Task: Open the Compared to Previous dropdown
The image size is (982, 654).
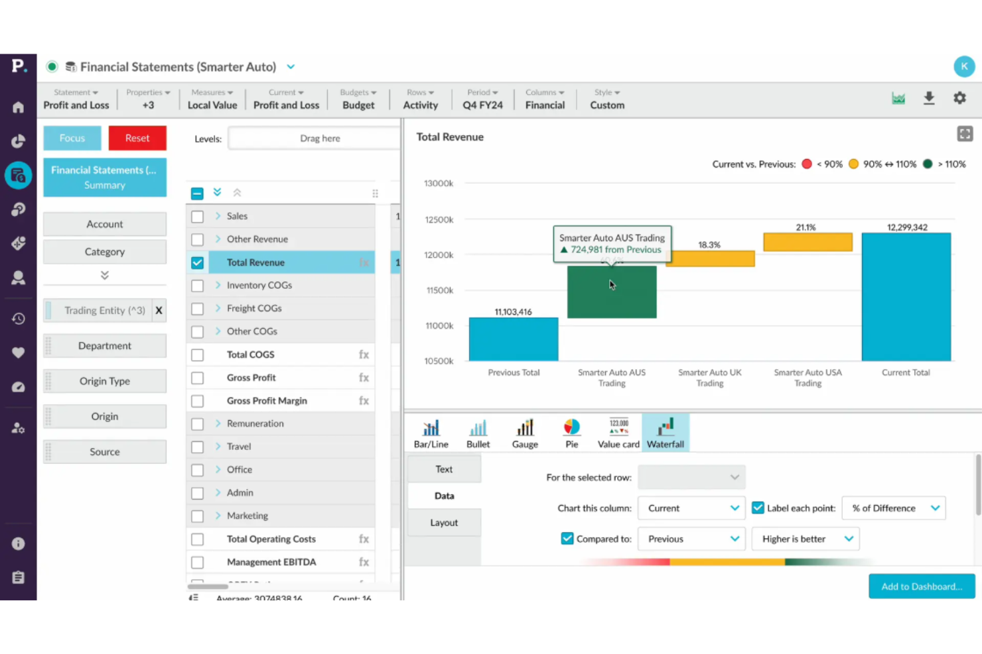Action: pos(691,539)
